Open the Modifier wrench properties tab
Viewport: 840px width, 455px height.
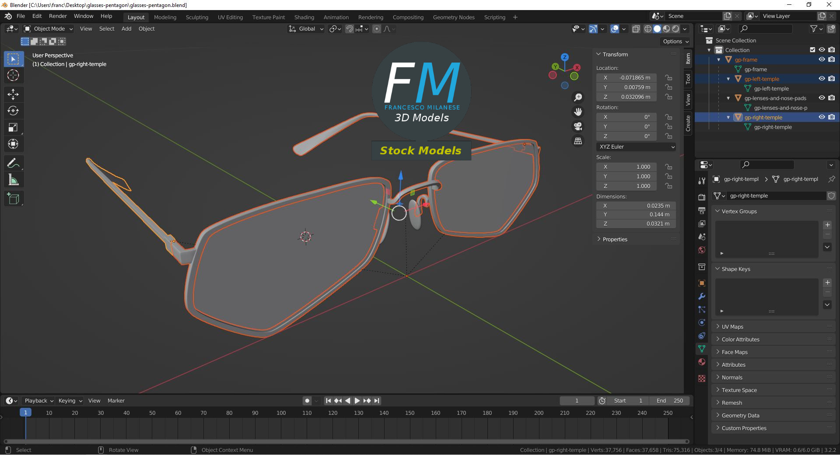(702, 296)
